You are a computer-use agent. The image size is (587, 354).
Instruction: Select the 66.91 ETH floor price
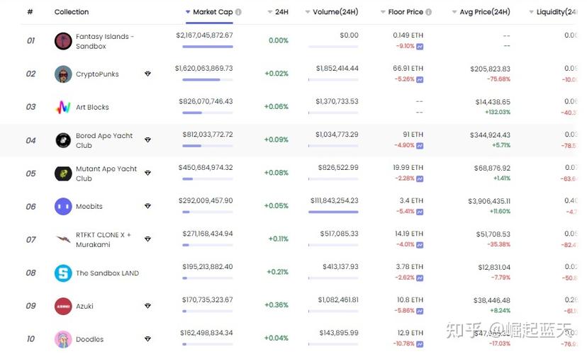click(x=408, y=69)
